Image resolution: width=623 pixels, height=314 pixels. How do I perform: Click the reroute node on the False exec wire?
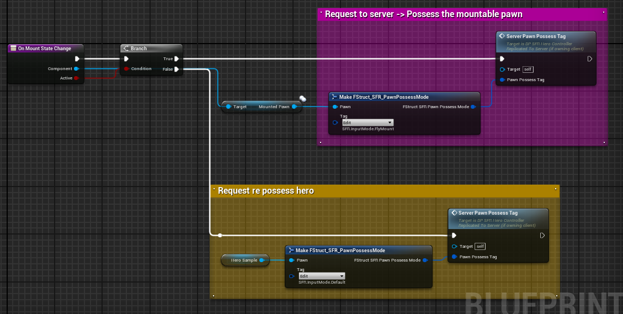point(220,235)
